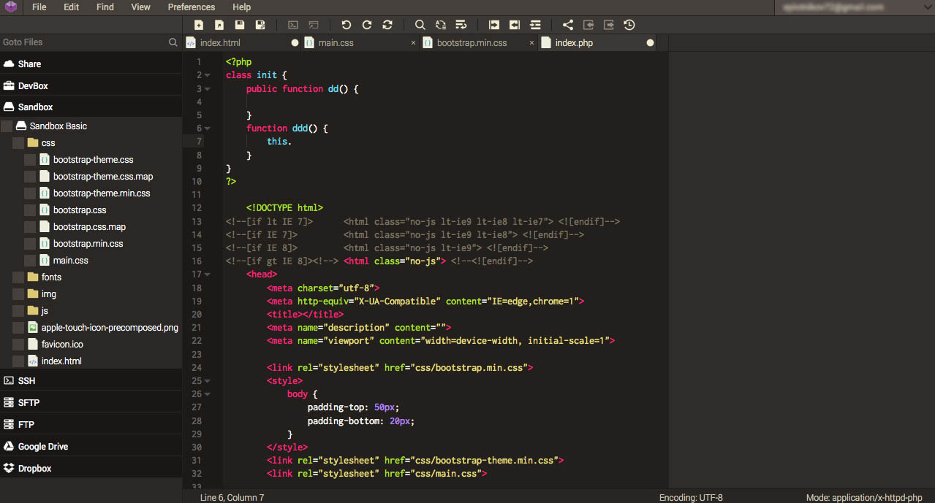Click the magnifier Find toolbar icon
Viewport: 935px width, 503px height.
[420, 25]
